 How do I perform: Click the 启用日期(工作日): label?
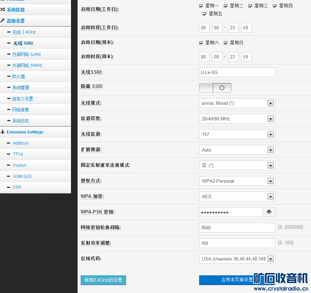(x=100, y=9)
